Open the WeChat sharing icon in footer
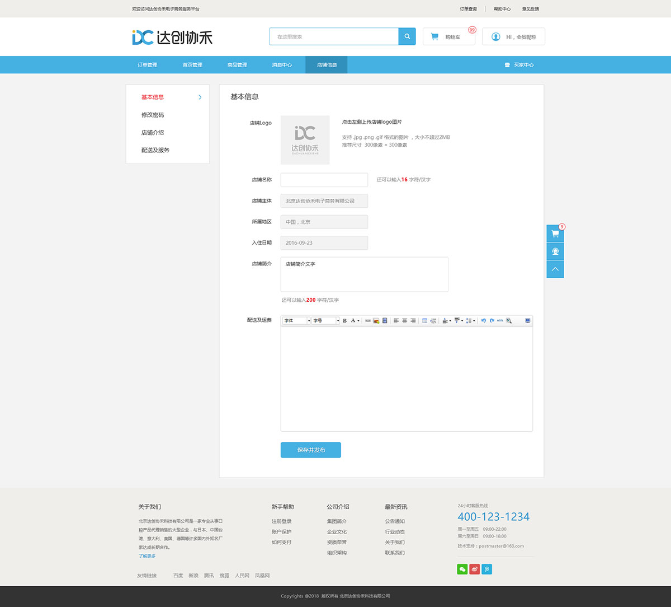 (462, 568)
